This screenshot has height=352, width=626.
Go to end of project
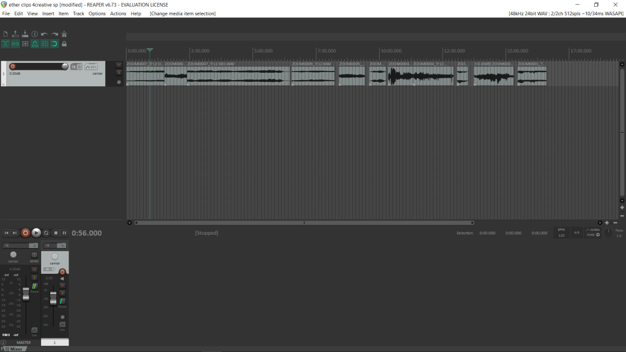click(x=15, y=233)
